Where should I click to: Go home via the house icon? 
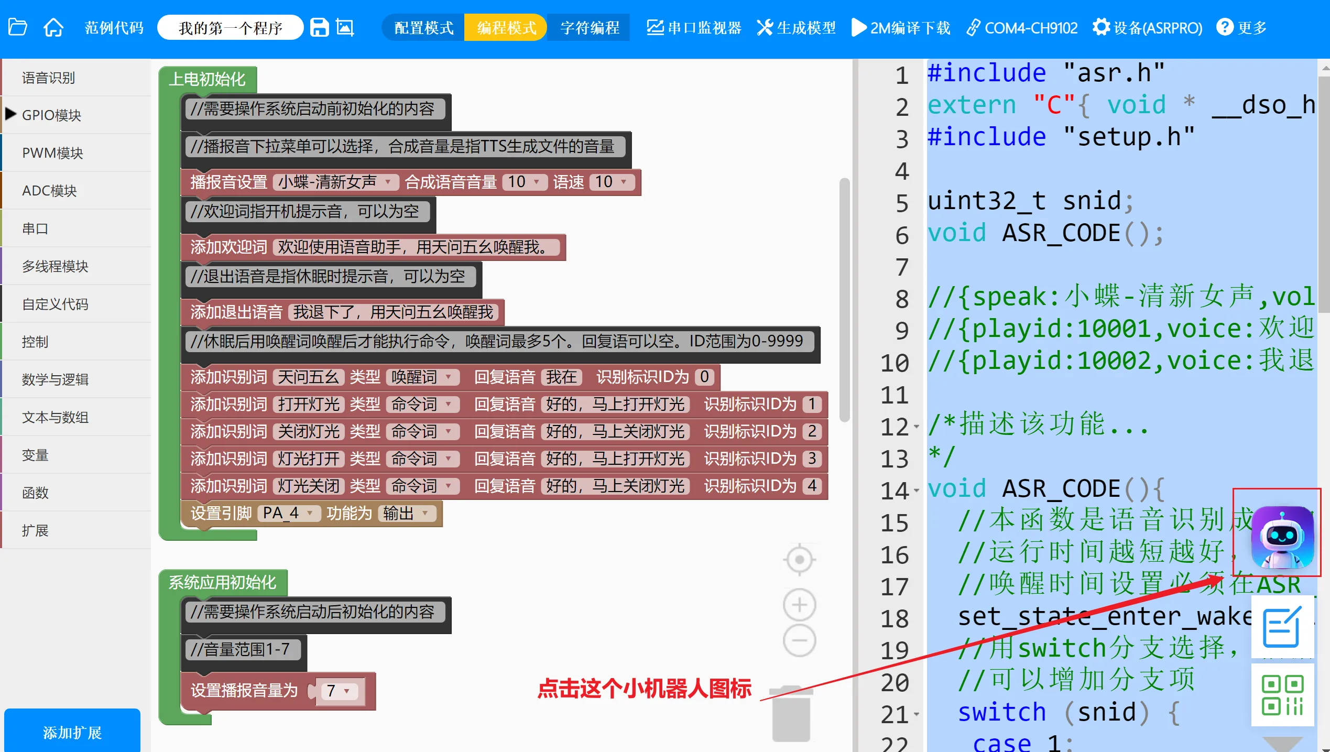pyautogui.click(x=53, y=27)
